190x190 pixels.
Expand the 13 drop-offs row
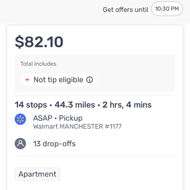click(95, 144)
